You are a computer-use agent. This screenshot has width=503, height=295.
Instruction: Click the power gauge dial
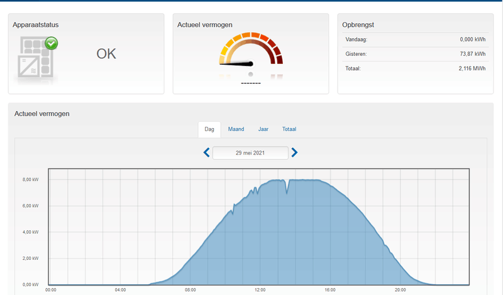[251, 49]
